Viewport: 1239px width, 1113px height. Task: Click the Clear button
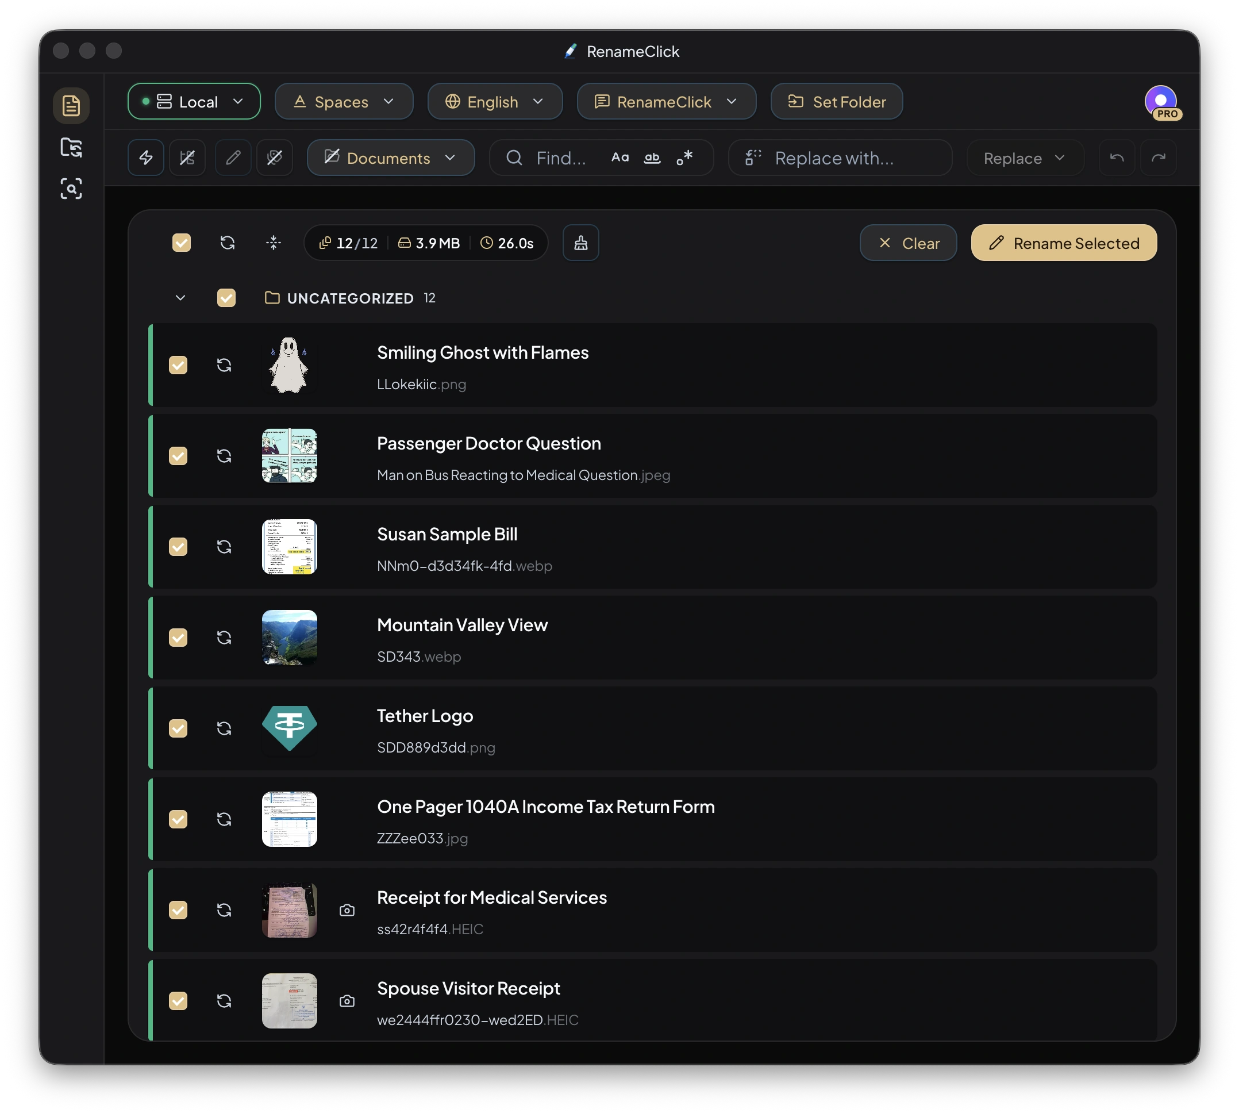(x=908, y=243)
